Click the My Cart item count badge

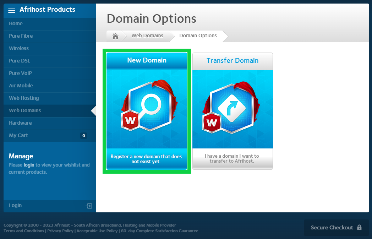83,136
